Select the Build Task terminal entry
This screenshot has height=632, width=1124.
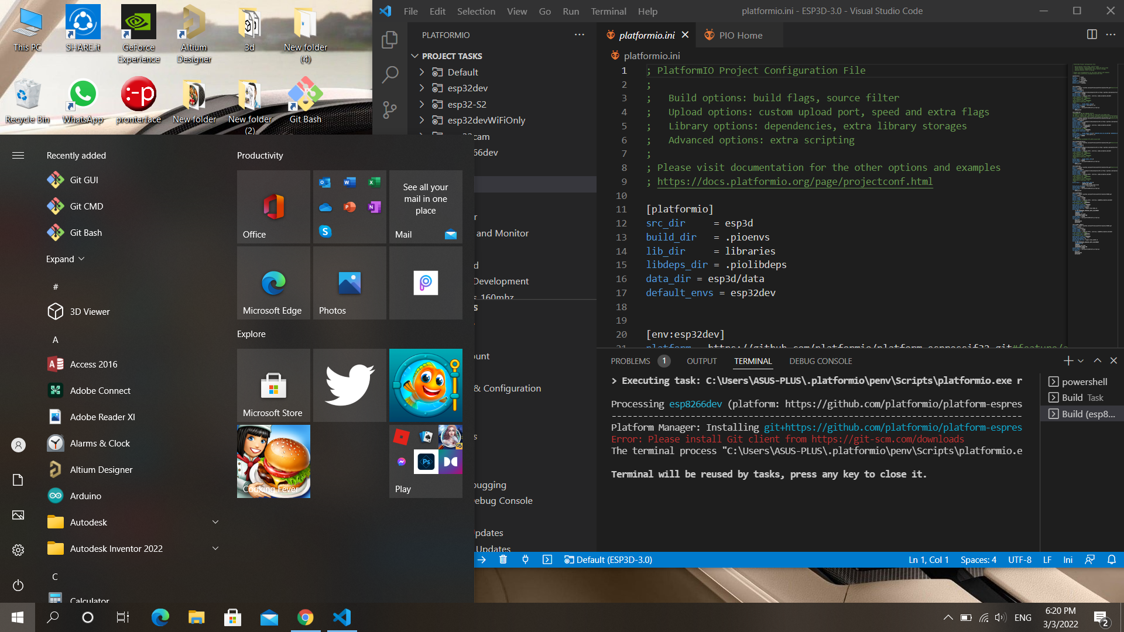[x=1081, y=397]
